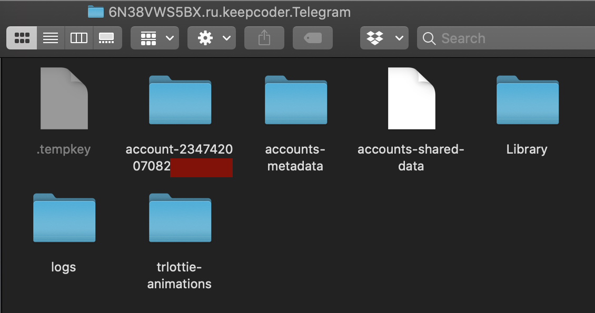This screenshot has height=313, width=595.
Task: Select the Library folder icon
Action: (x=528, y=100)
